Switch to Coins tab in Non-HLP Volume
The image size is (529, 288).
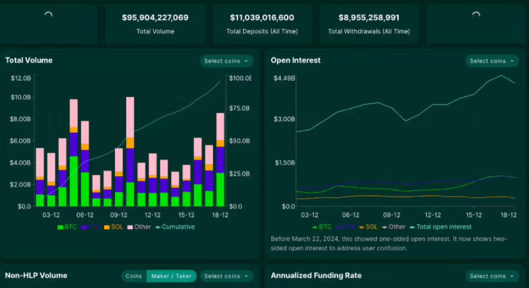(134, 276)
